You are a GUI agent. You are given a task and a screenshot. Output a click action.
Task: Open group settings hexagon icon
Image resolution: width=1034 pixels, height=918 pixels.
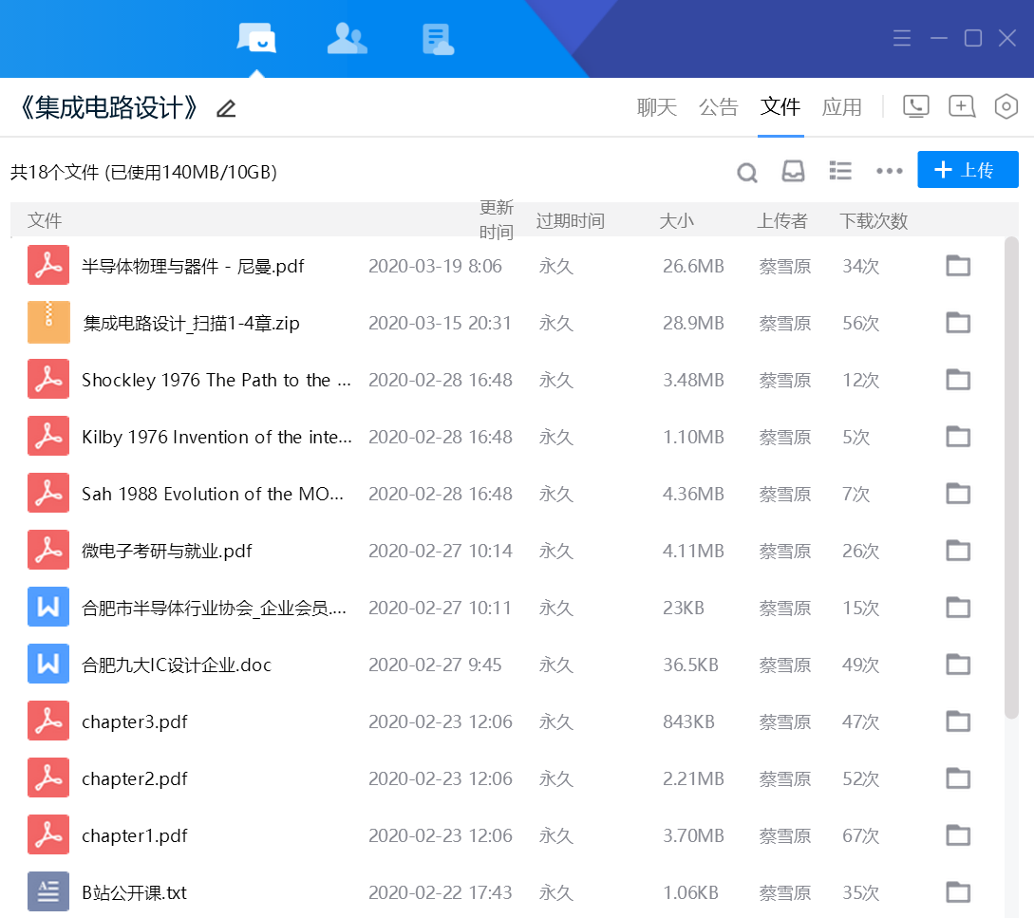coord(1006,106)
